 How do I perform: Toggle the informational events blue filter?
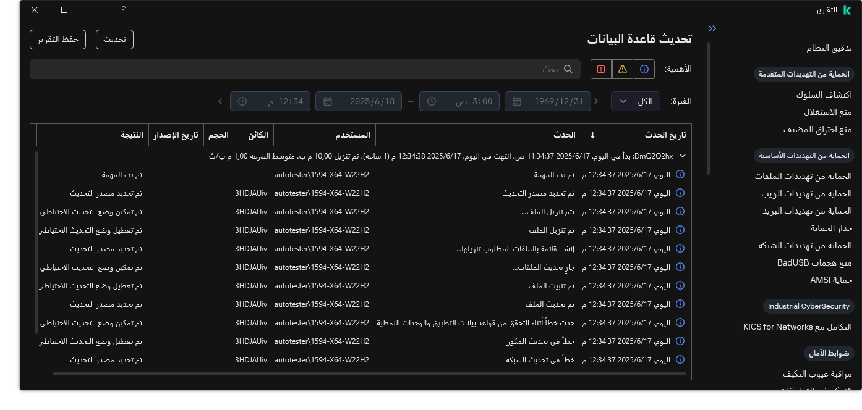644,69
